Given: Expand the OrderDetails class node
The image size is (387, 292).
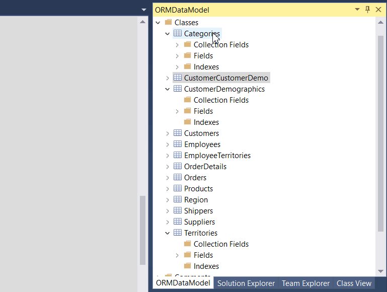Looking at the screenshot, I should 168,167.
